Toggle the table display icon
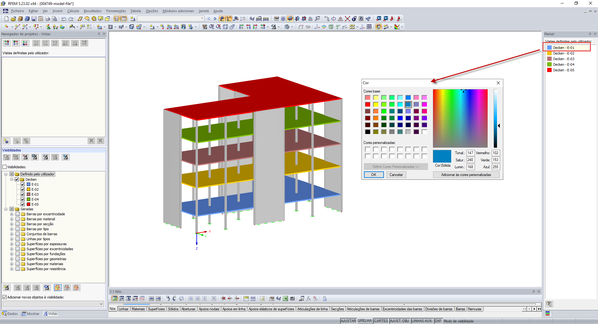This screenshot has height=324, width=598. click(124, 19)
